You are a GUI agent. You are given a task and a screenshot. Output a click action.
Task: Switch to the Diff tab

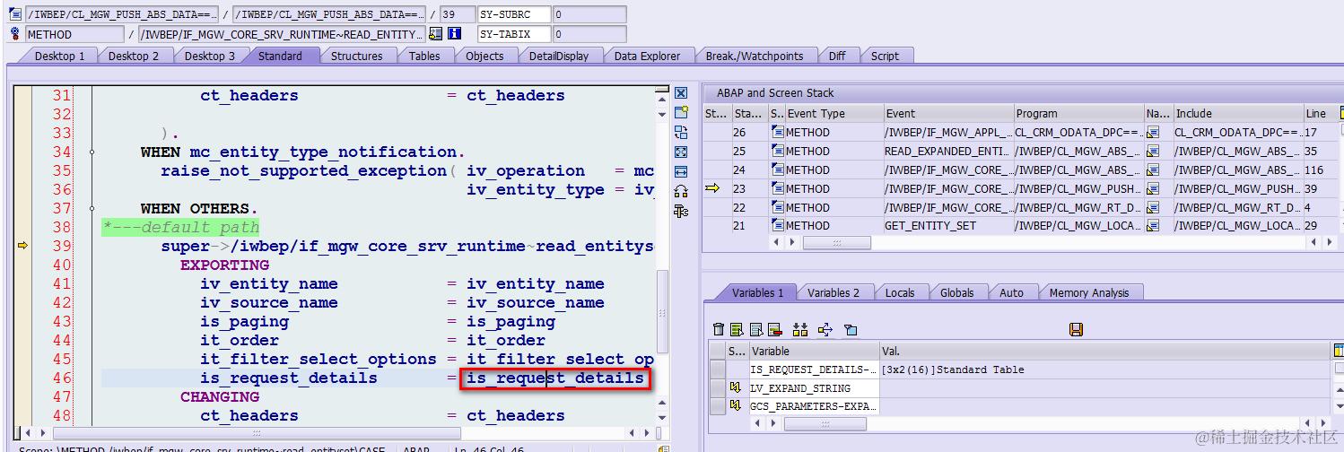tap(837, 56)
